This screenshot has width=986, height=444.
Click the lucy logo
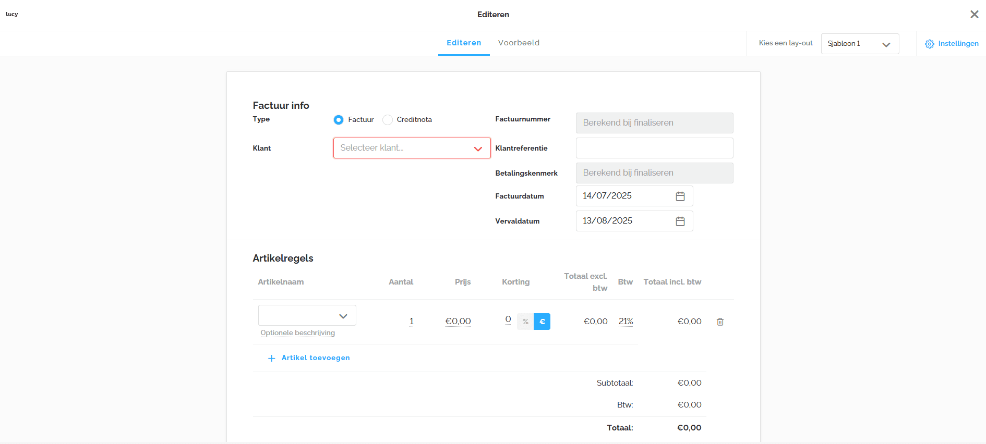point(12,14)
